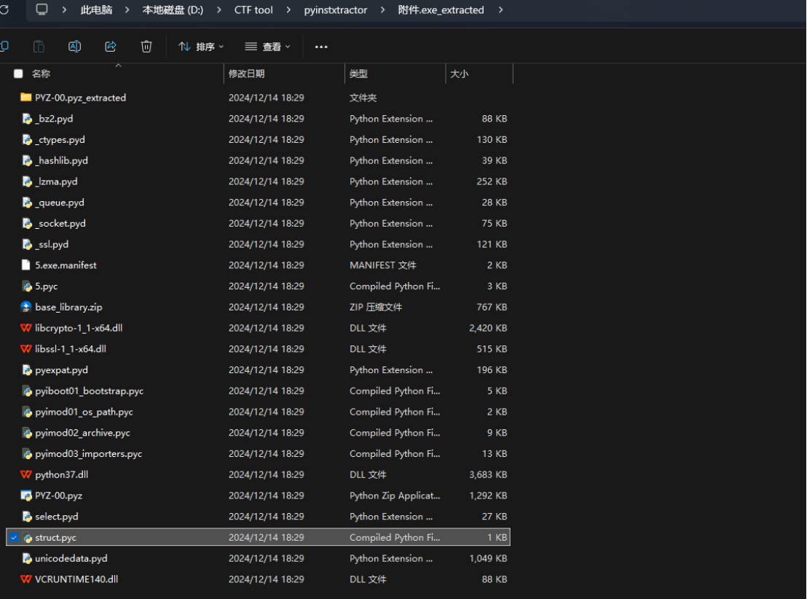Select pyimod02_archive.pyc file name

pyautogui.click(x=83, y=433)
